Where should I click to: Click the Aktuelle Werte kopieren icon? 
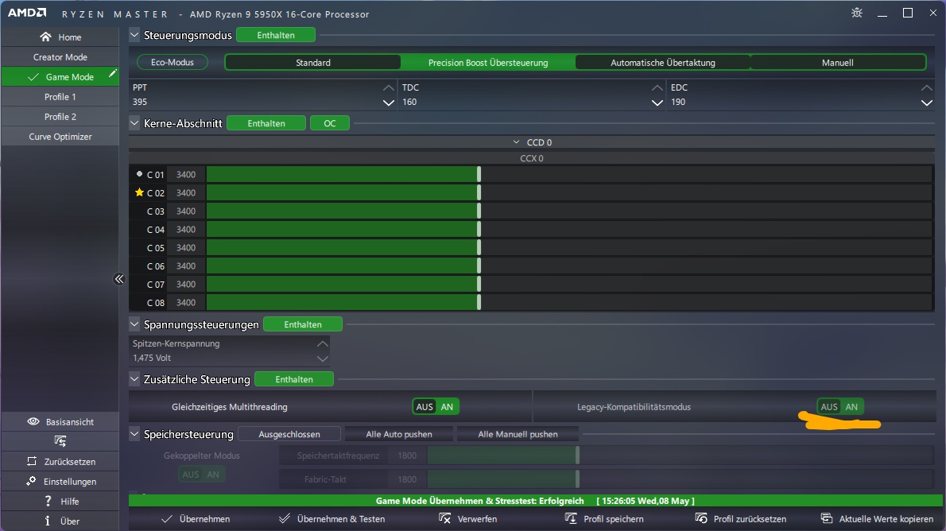[827, 518]
